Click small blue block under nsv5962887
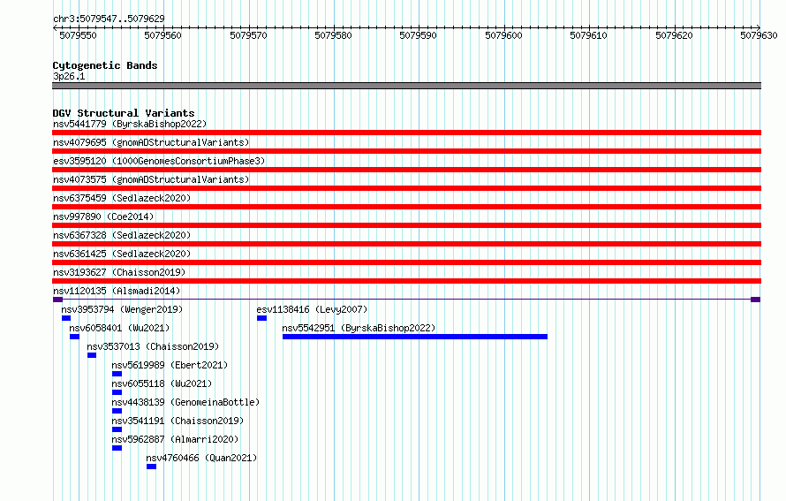 point(117,448)
